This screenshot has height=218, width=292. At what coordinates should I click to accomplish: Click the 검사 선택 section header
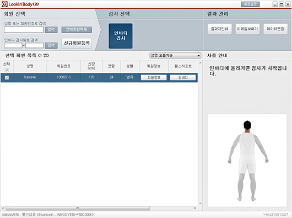point(119,14)
